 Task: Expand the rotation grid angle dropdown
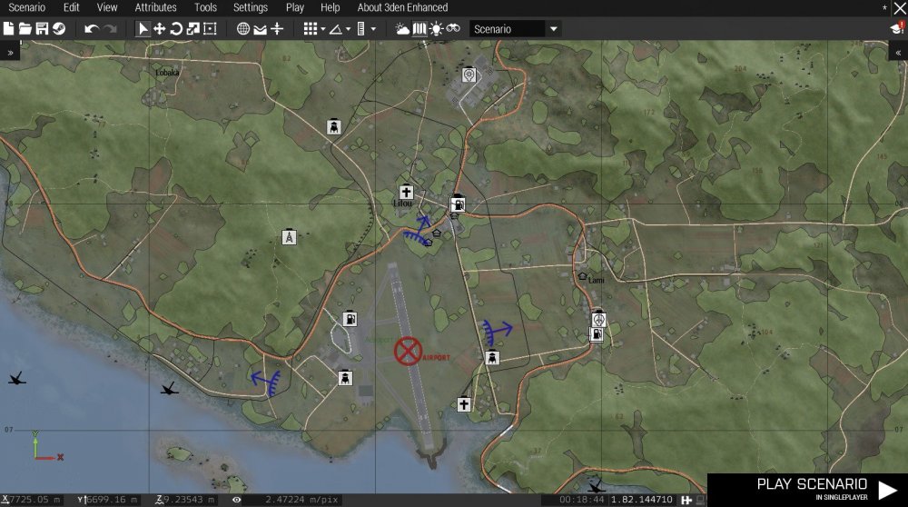(x=348, y=29)
